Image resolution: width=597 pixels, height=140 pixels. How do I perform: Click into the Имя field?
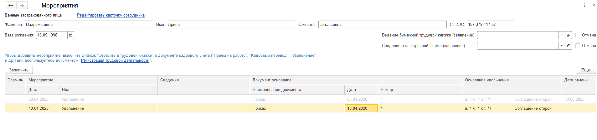[x=231, y=25]
